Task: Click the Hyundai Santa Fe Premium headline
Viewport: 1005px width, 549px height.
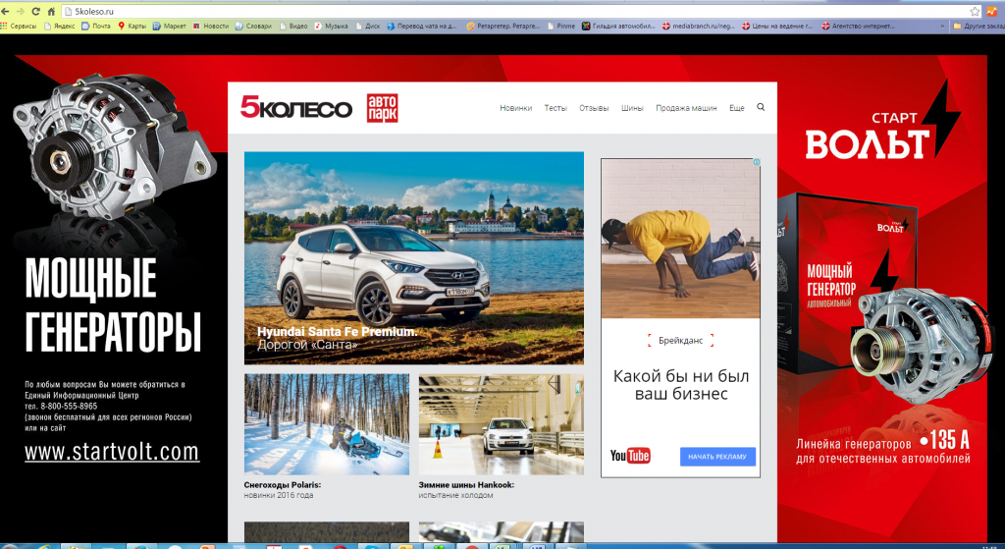Action: (338, 332)
